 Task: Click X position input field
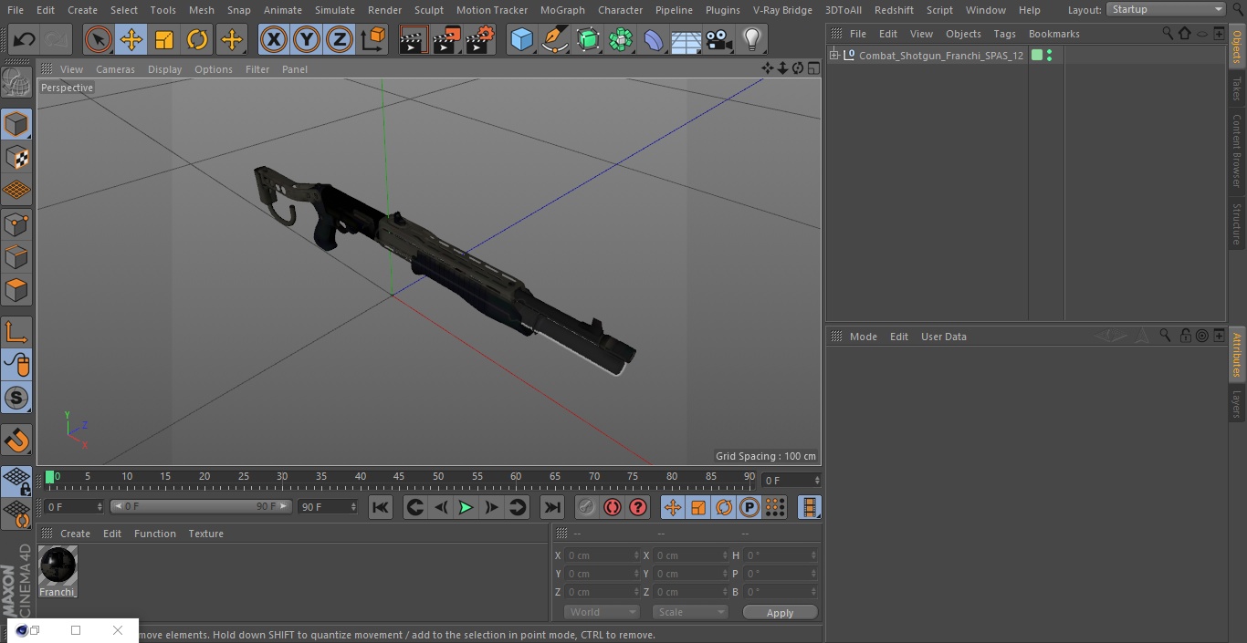coord(603,555)
